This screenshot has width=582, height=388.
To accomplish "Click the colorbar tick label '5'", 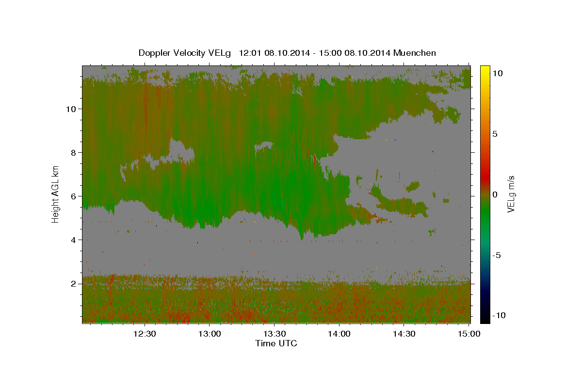I will (495, 134).
